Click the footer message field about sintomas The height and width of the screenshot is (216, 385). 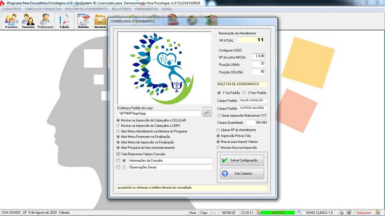tap(192, 188)
